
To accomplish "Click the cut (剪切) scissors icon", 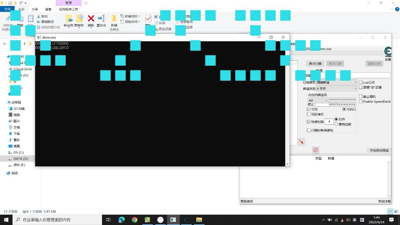I will [x=39, y=16].
